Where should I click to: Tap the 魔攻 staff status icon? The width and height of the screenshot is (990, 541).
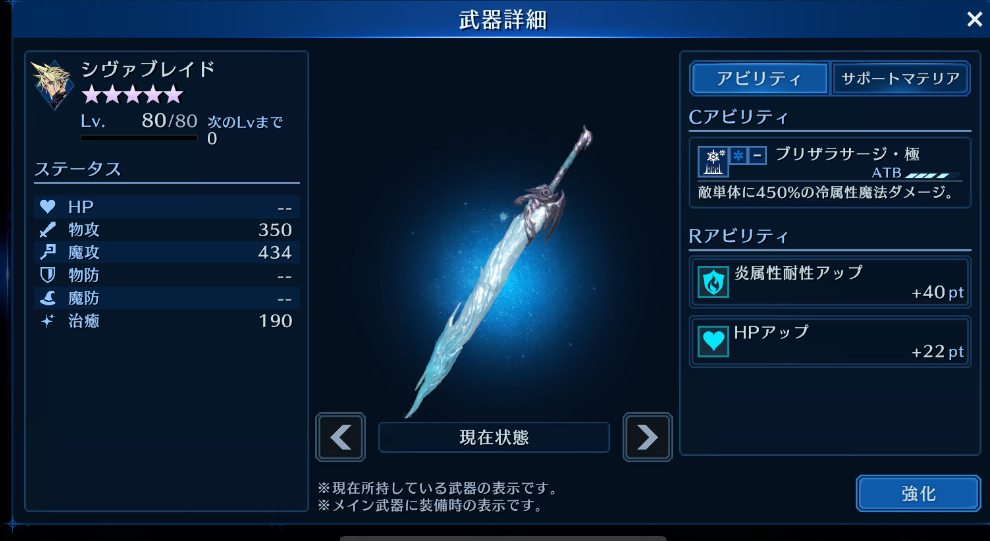tap(48, 252)
